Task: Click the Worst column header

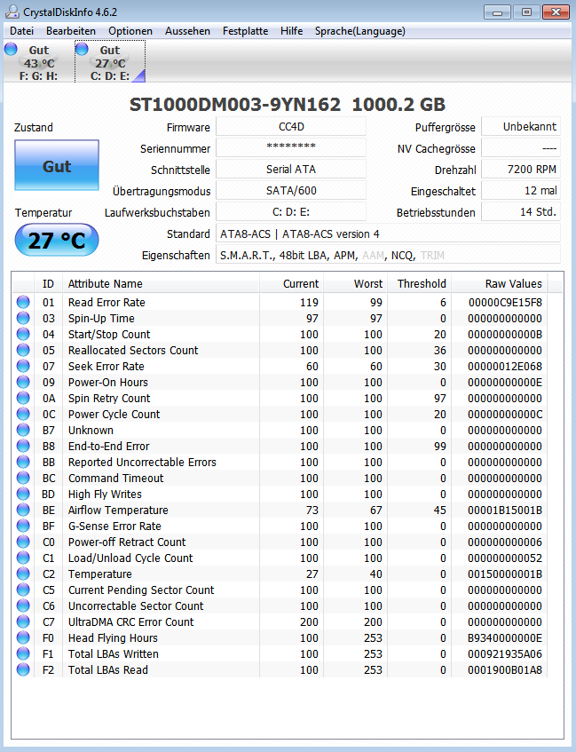Action: point(355,283)
